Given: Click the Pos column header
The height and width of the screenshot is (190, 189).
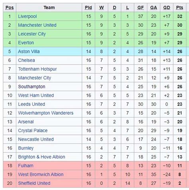Looking at the screenshot, I should tap(10, 8).
